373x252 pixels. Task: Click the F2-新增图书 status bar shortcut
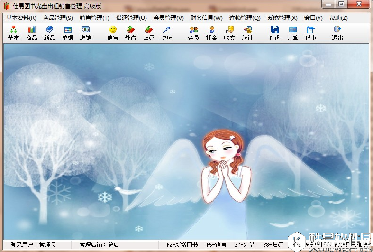182,245
